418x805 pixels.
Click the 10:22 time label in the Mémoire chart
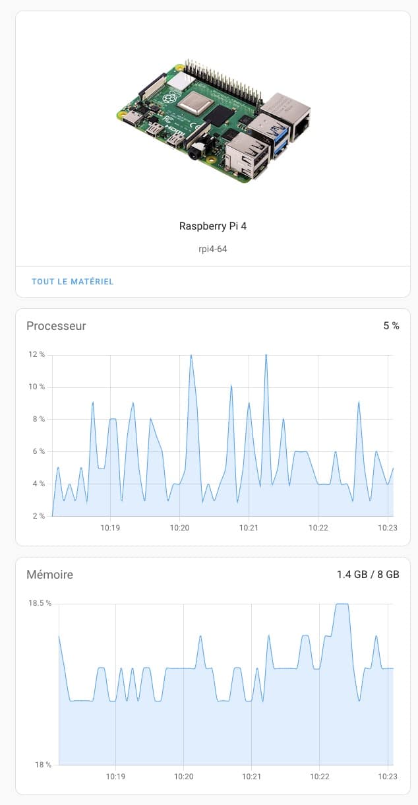(x=319, y=777)
